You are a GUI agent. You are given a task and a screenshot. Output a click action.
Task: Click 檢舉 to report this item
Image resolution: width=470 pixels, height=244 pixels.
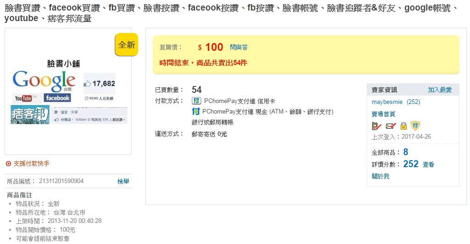123,181
